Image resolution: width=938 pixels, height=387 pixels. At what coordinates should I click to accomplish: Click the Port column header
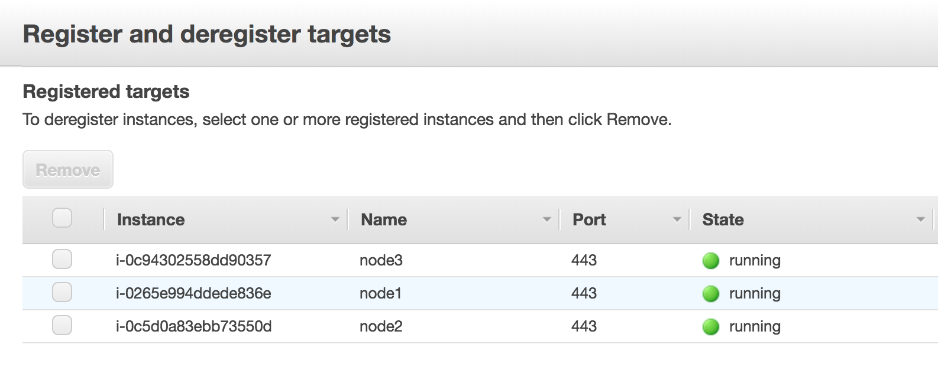[589, 219]
